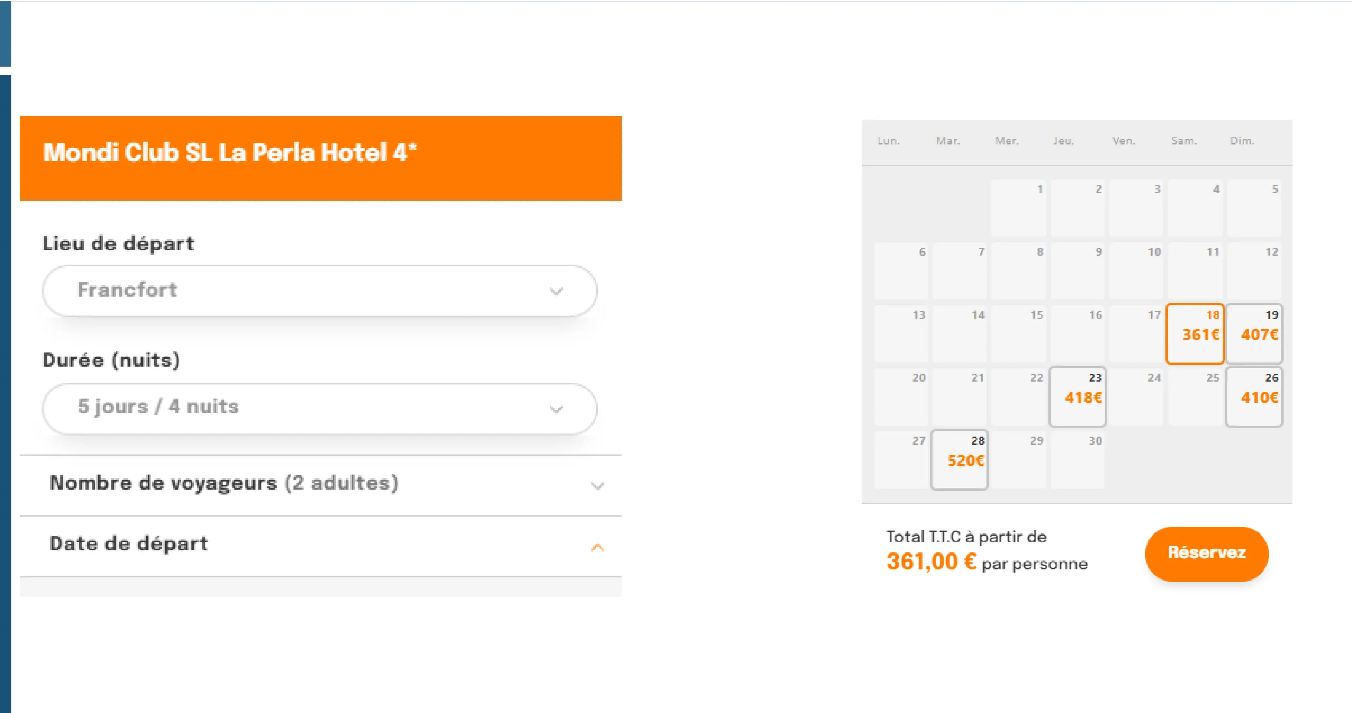The width and height of the screenshot is (1352, 713).
Task: Collapse the Date de départ section
Action: pyautogui.click(x=320, y=545)
